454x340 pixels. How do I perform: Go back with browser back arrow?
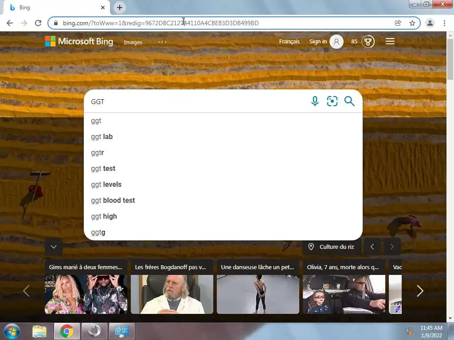pos(10,23)
